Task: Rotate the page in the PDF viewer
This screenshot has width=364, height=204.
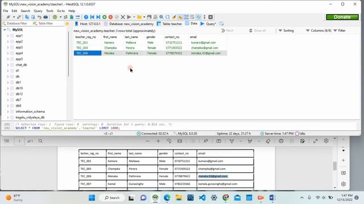Action: coord(169,141)
